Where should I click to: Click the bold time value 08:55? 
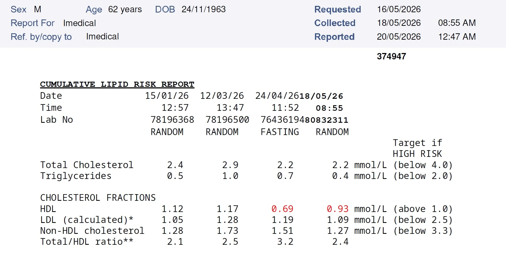point(329,108)
